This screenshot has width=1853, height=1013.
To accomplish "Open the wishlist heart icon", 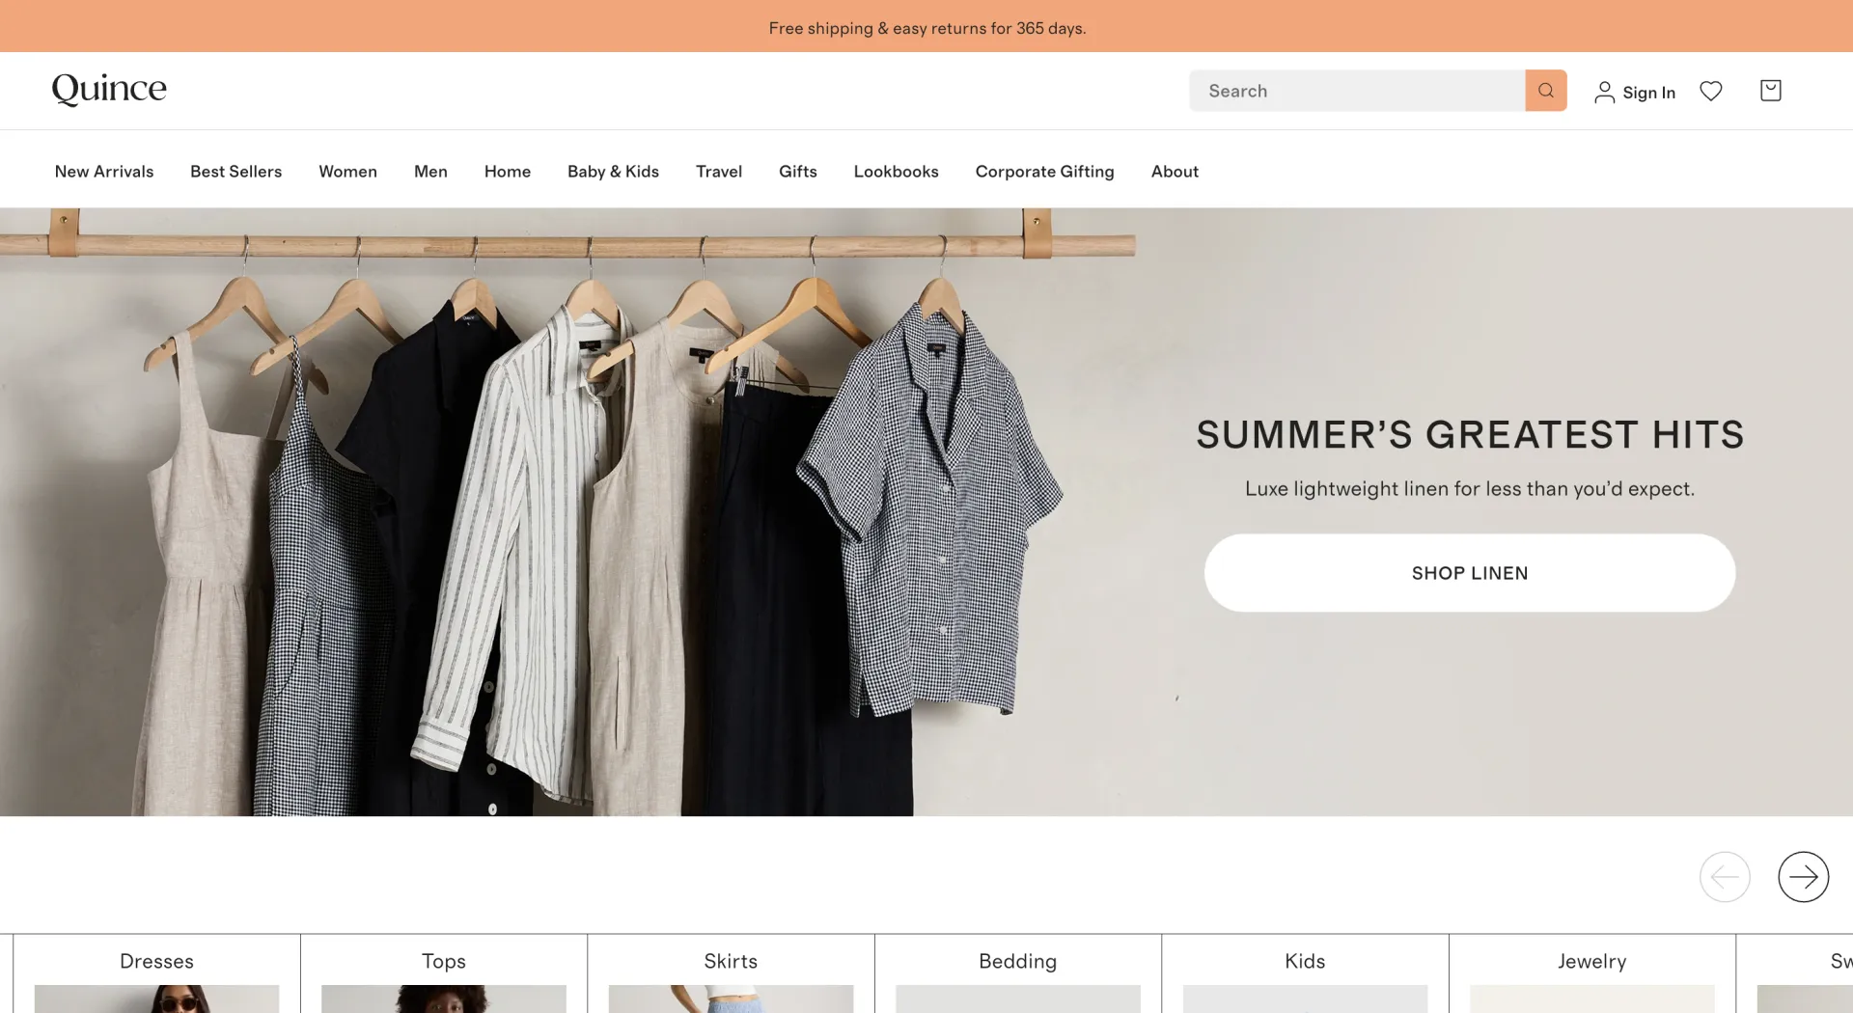I will click(x=1711, y=91).
